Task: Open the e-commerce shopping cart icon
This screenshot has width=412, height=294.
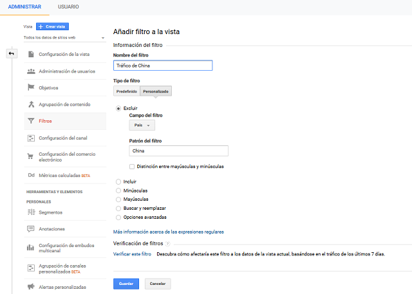Action: coord(30,156)
